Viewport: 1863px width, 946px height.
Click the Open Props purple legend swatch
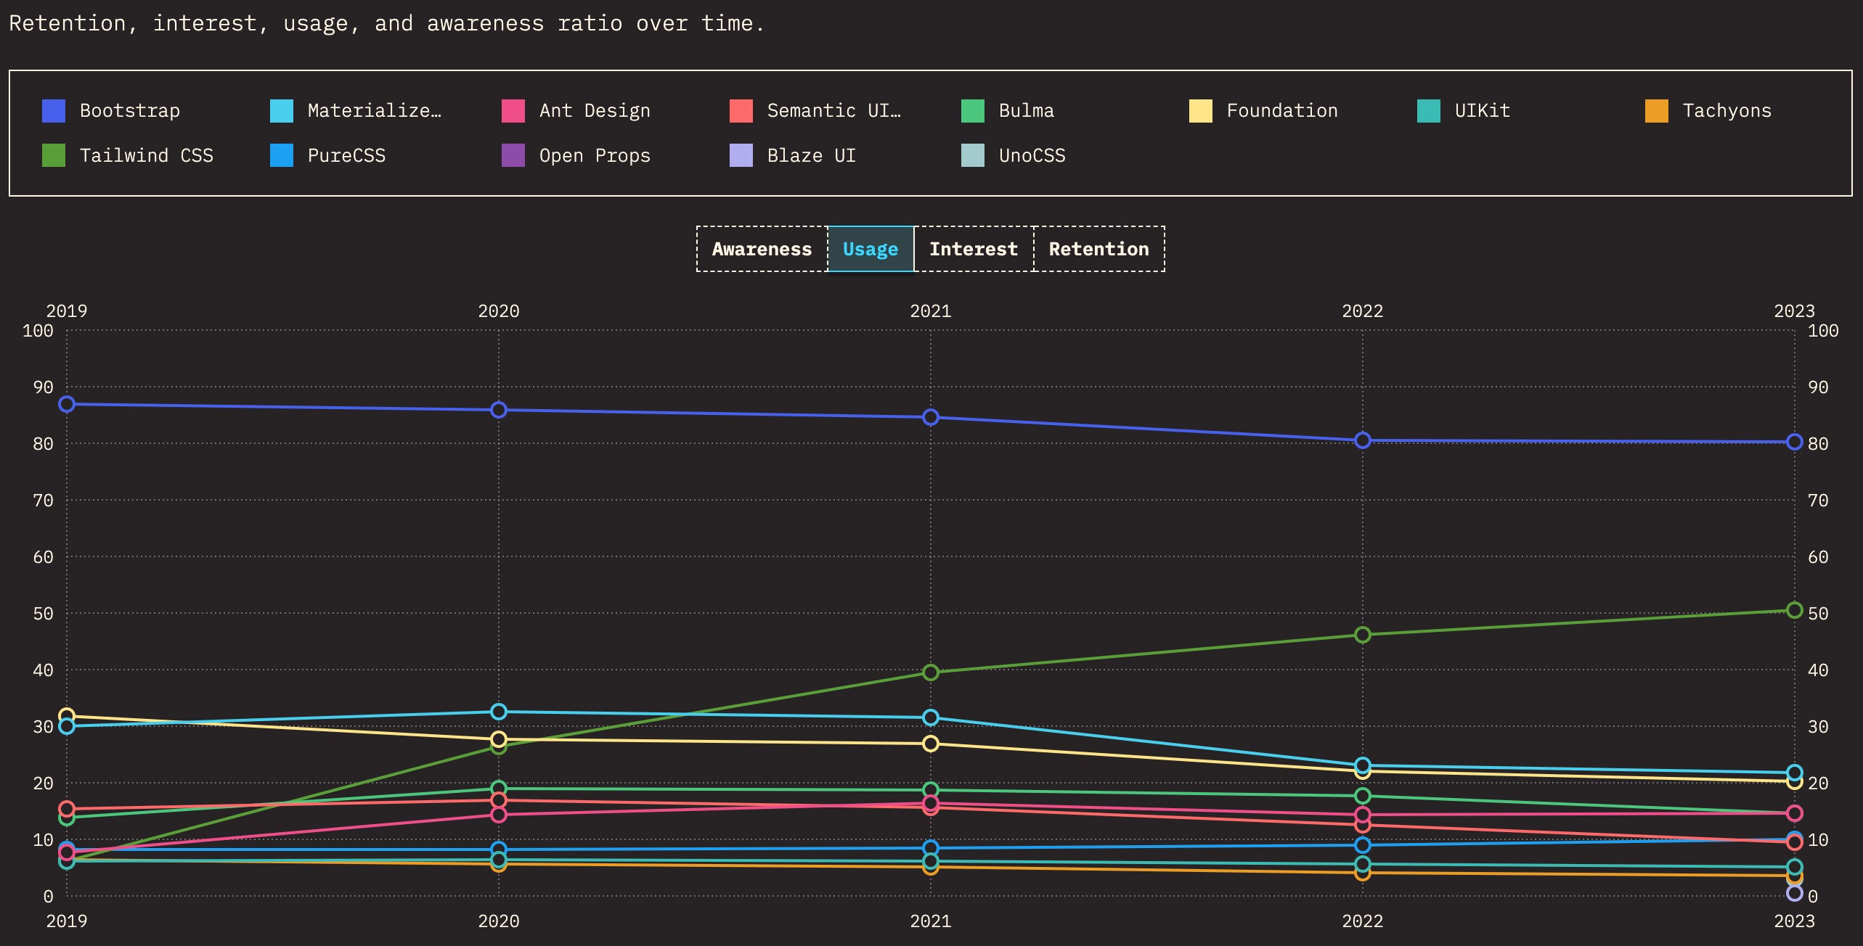(x=513, y=155)
